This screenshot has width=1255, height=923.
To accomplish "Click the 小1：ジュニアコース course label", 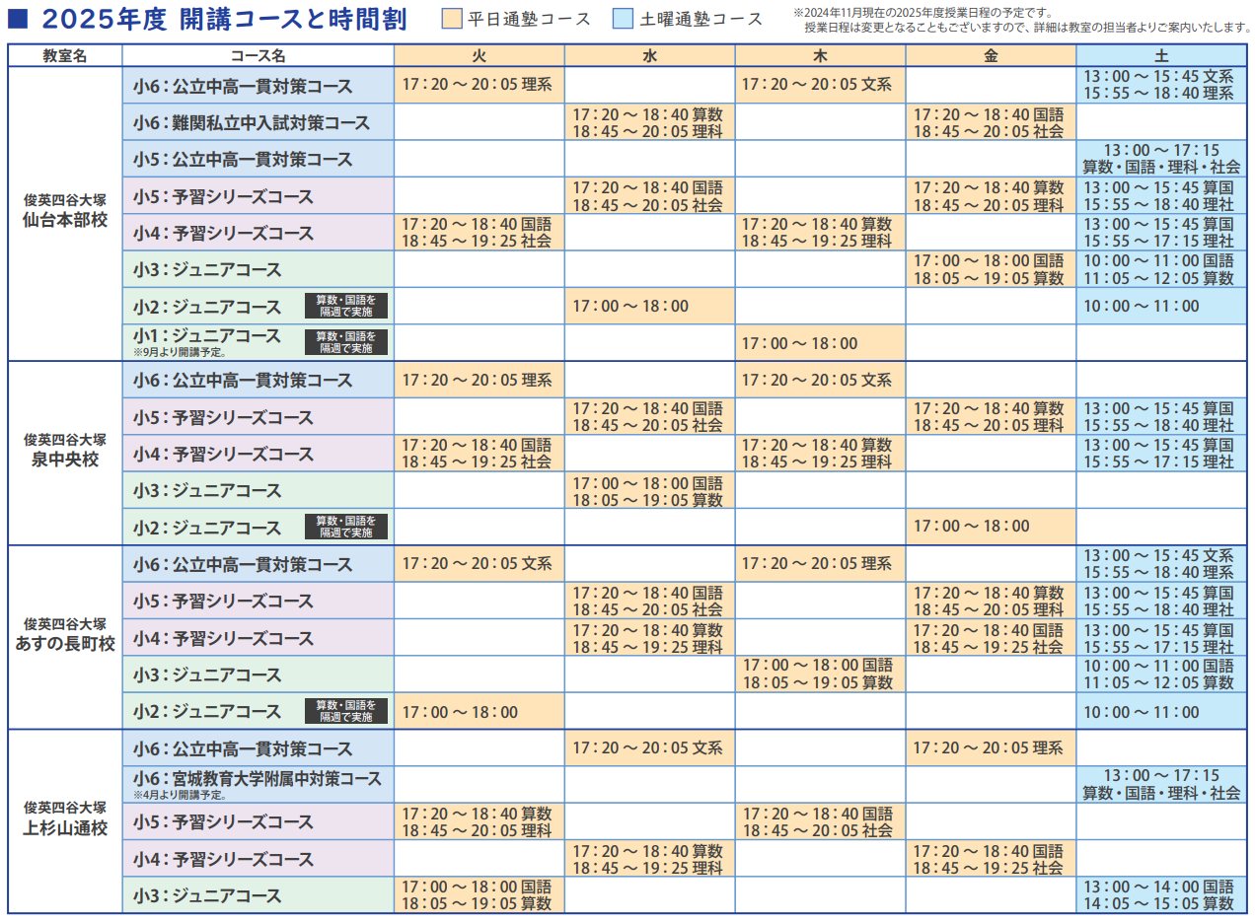I will point(207,336).
